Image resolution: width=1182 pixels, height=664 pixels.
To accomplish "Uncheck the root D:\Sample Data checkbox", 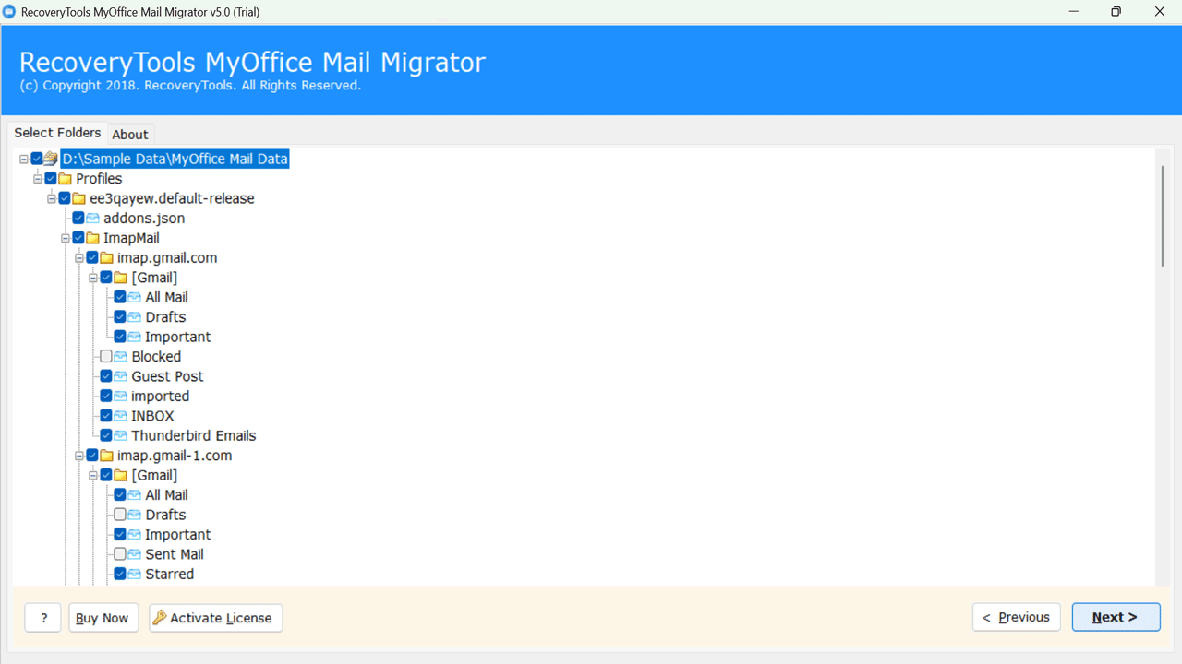I will click(x=37, y=159).
